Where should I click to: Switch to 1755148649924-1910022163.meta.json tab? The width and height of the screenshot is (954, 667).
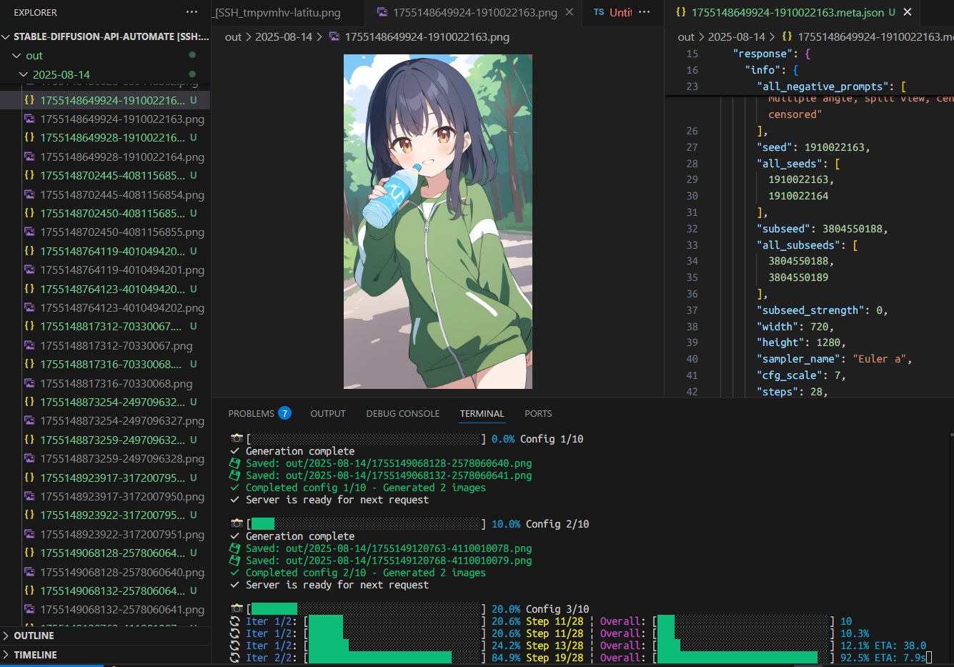[787, 12]
